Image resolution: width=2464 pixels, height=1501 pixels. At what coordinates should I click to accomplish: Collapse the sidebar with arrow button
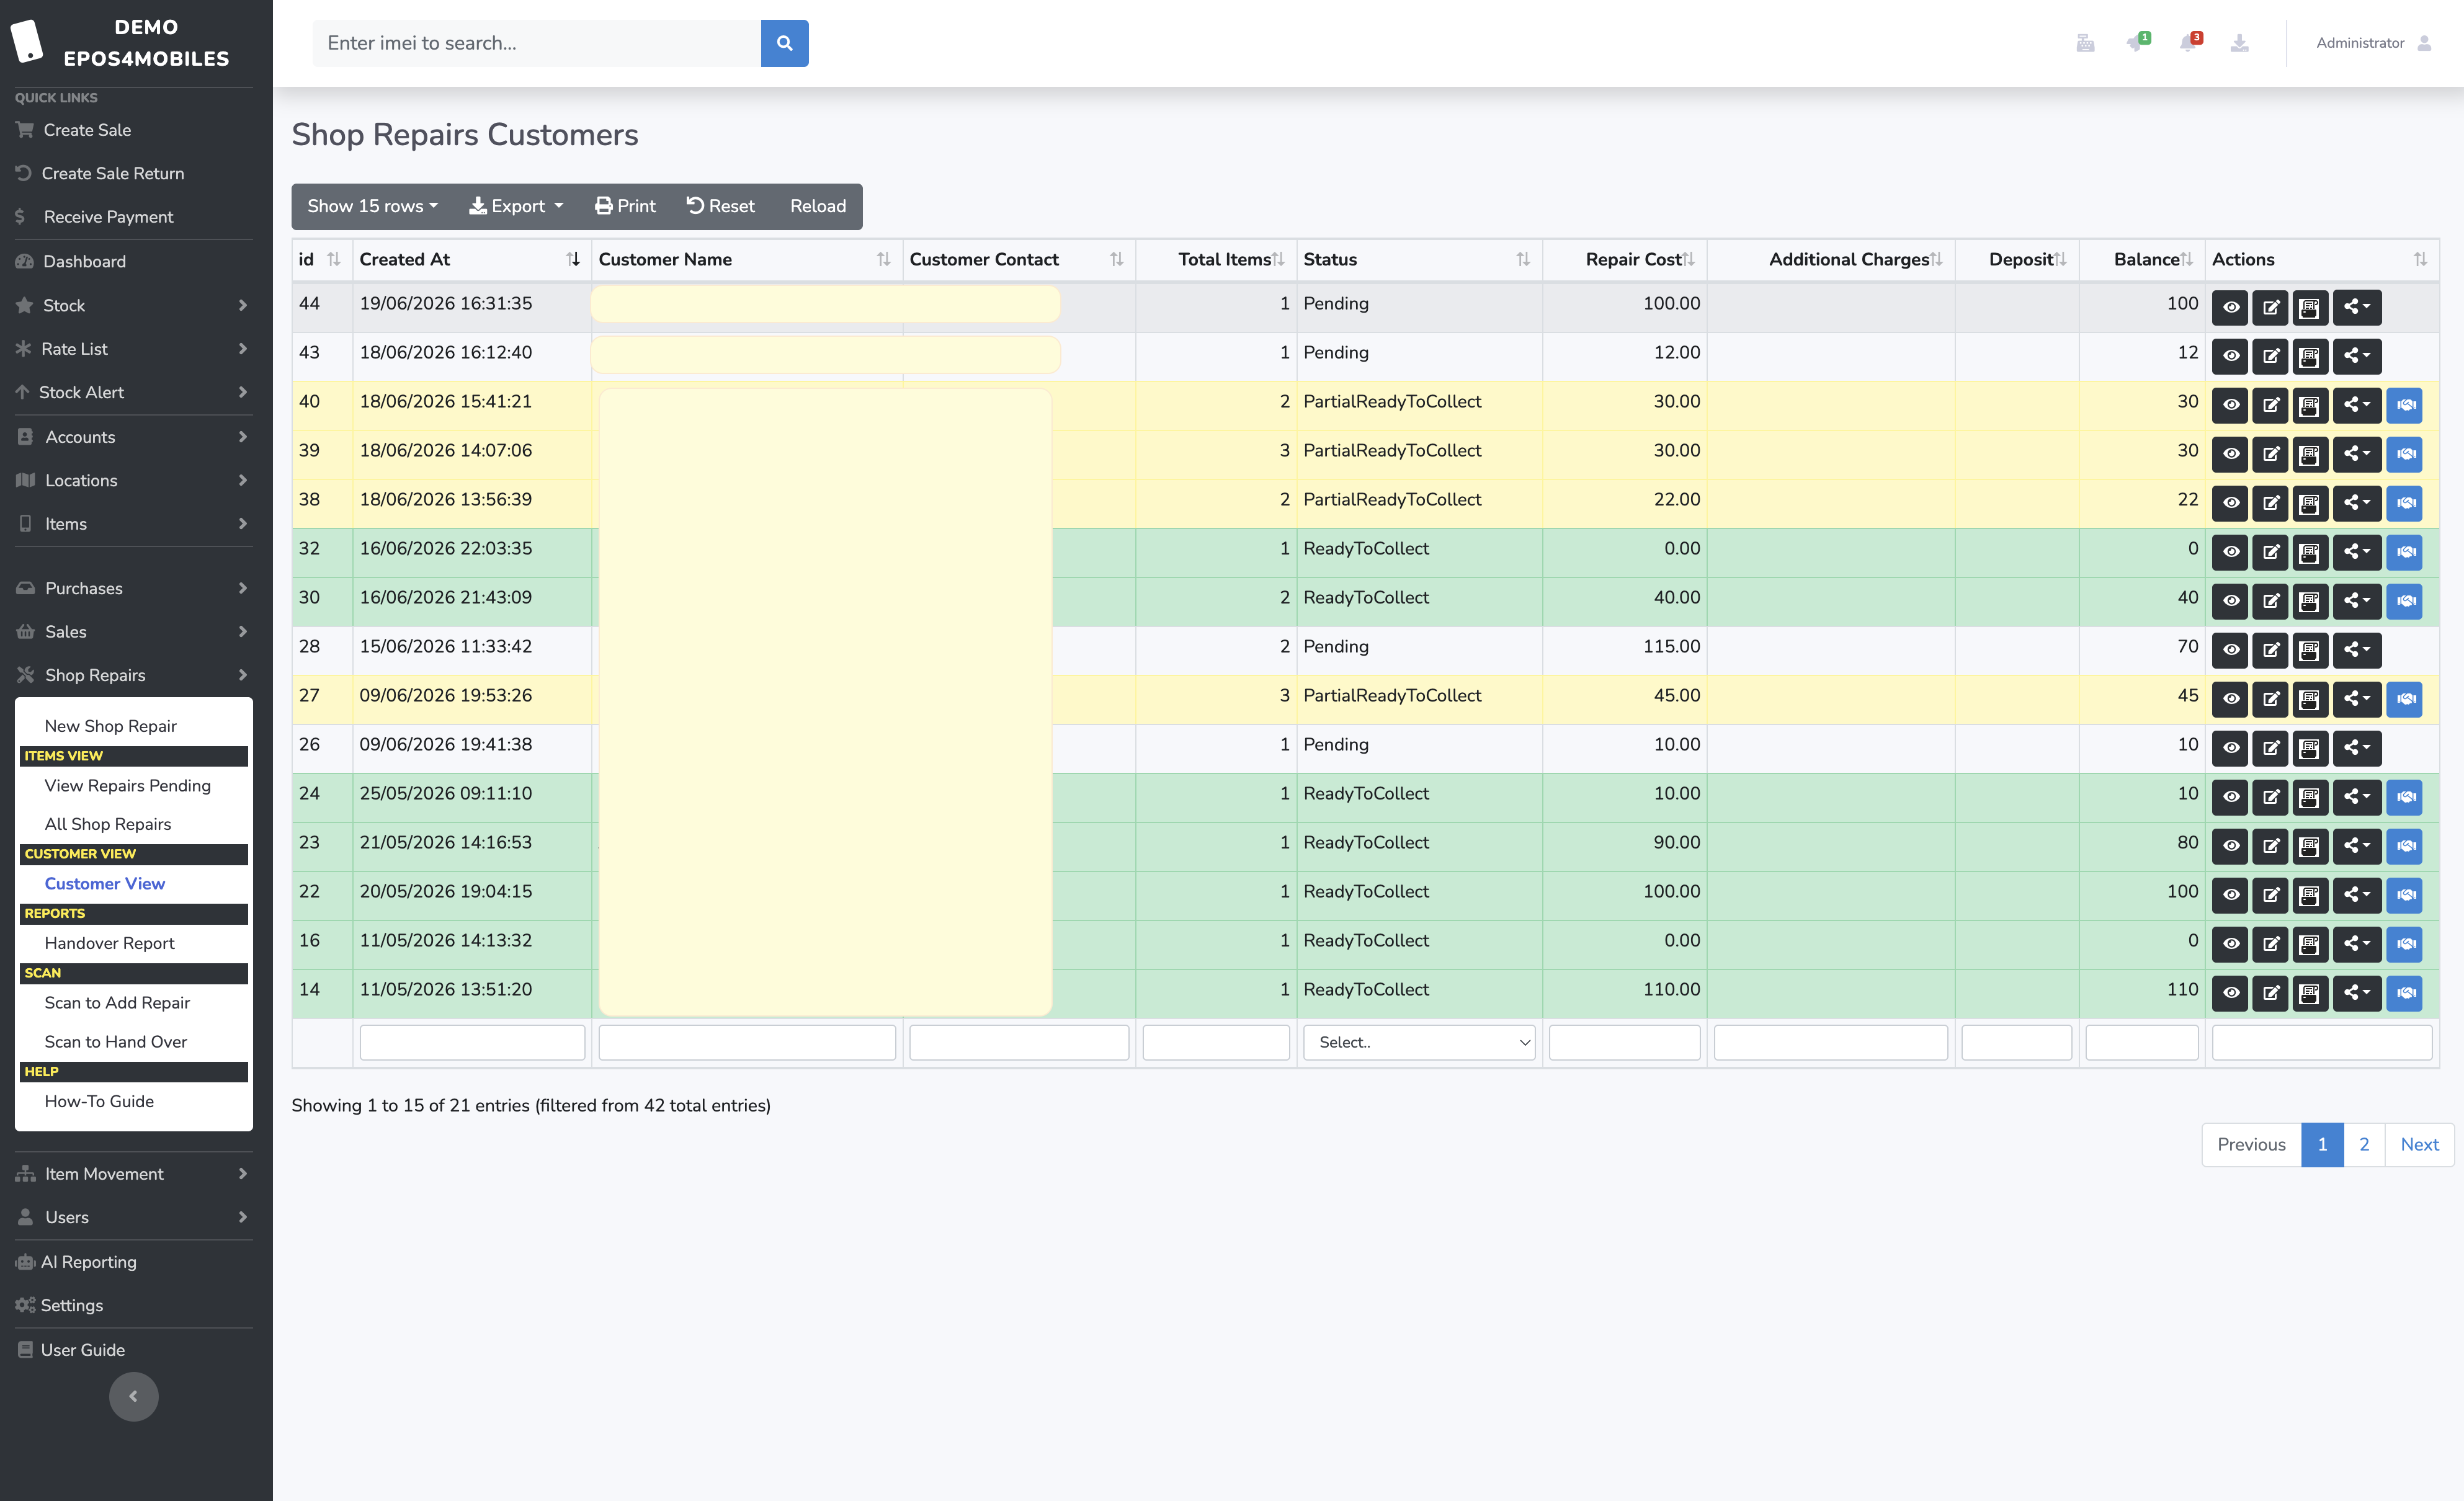tap(133, 1396)
